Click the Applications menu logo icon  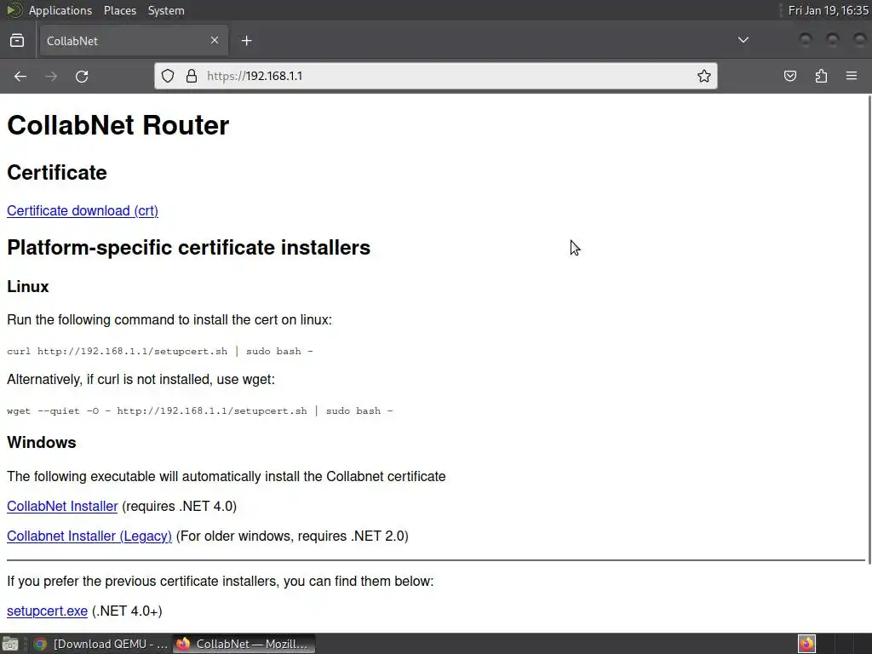pyautogui.click(x=14, y=10)
